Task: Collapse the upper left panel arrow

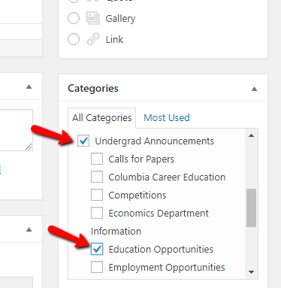Action: click(x=29, y=86)
